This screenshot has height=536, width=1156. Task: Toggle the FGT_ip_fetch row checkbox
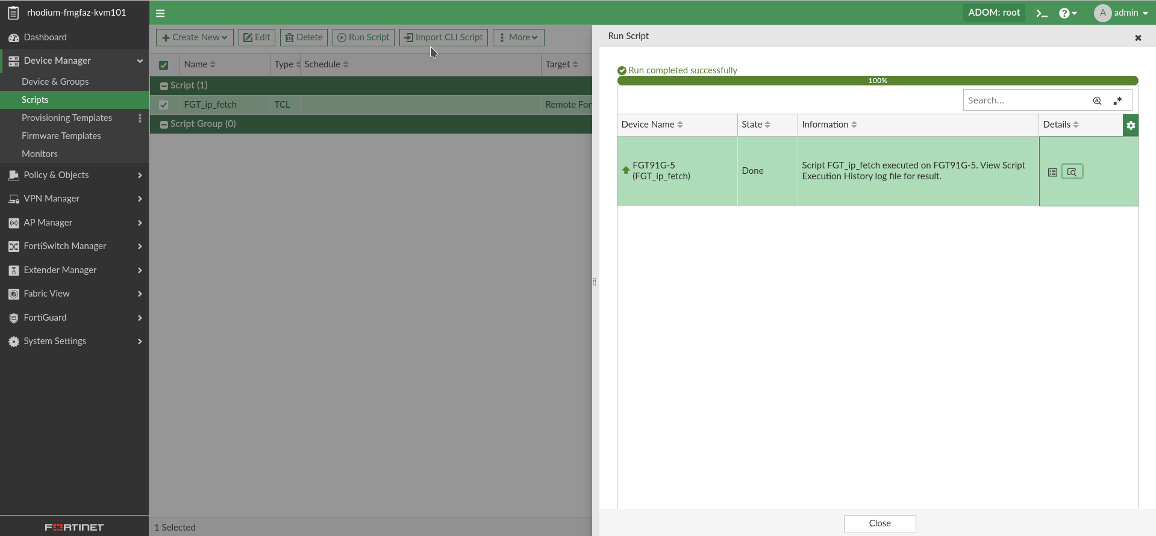point(164,105)
